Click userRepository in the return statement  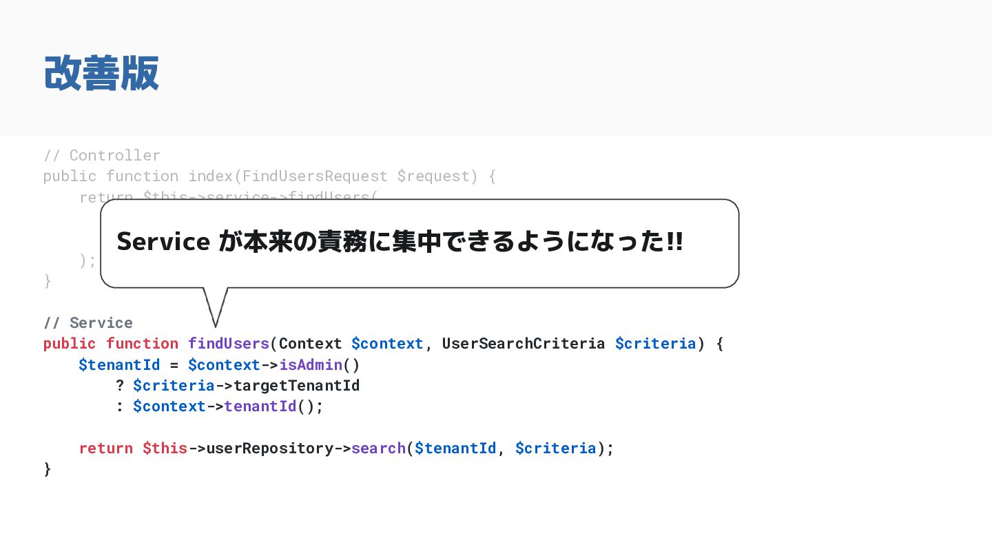pos(270,448)
